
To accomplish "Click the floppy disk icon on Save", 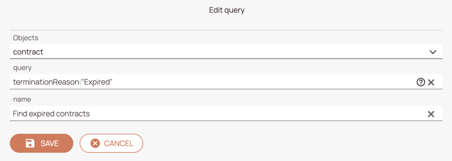I will [x=30, y=143].
